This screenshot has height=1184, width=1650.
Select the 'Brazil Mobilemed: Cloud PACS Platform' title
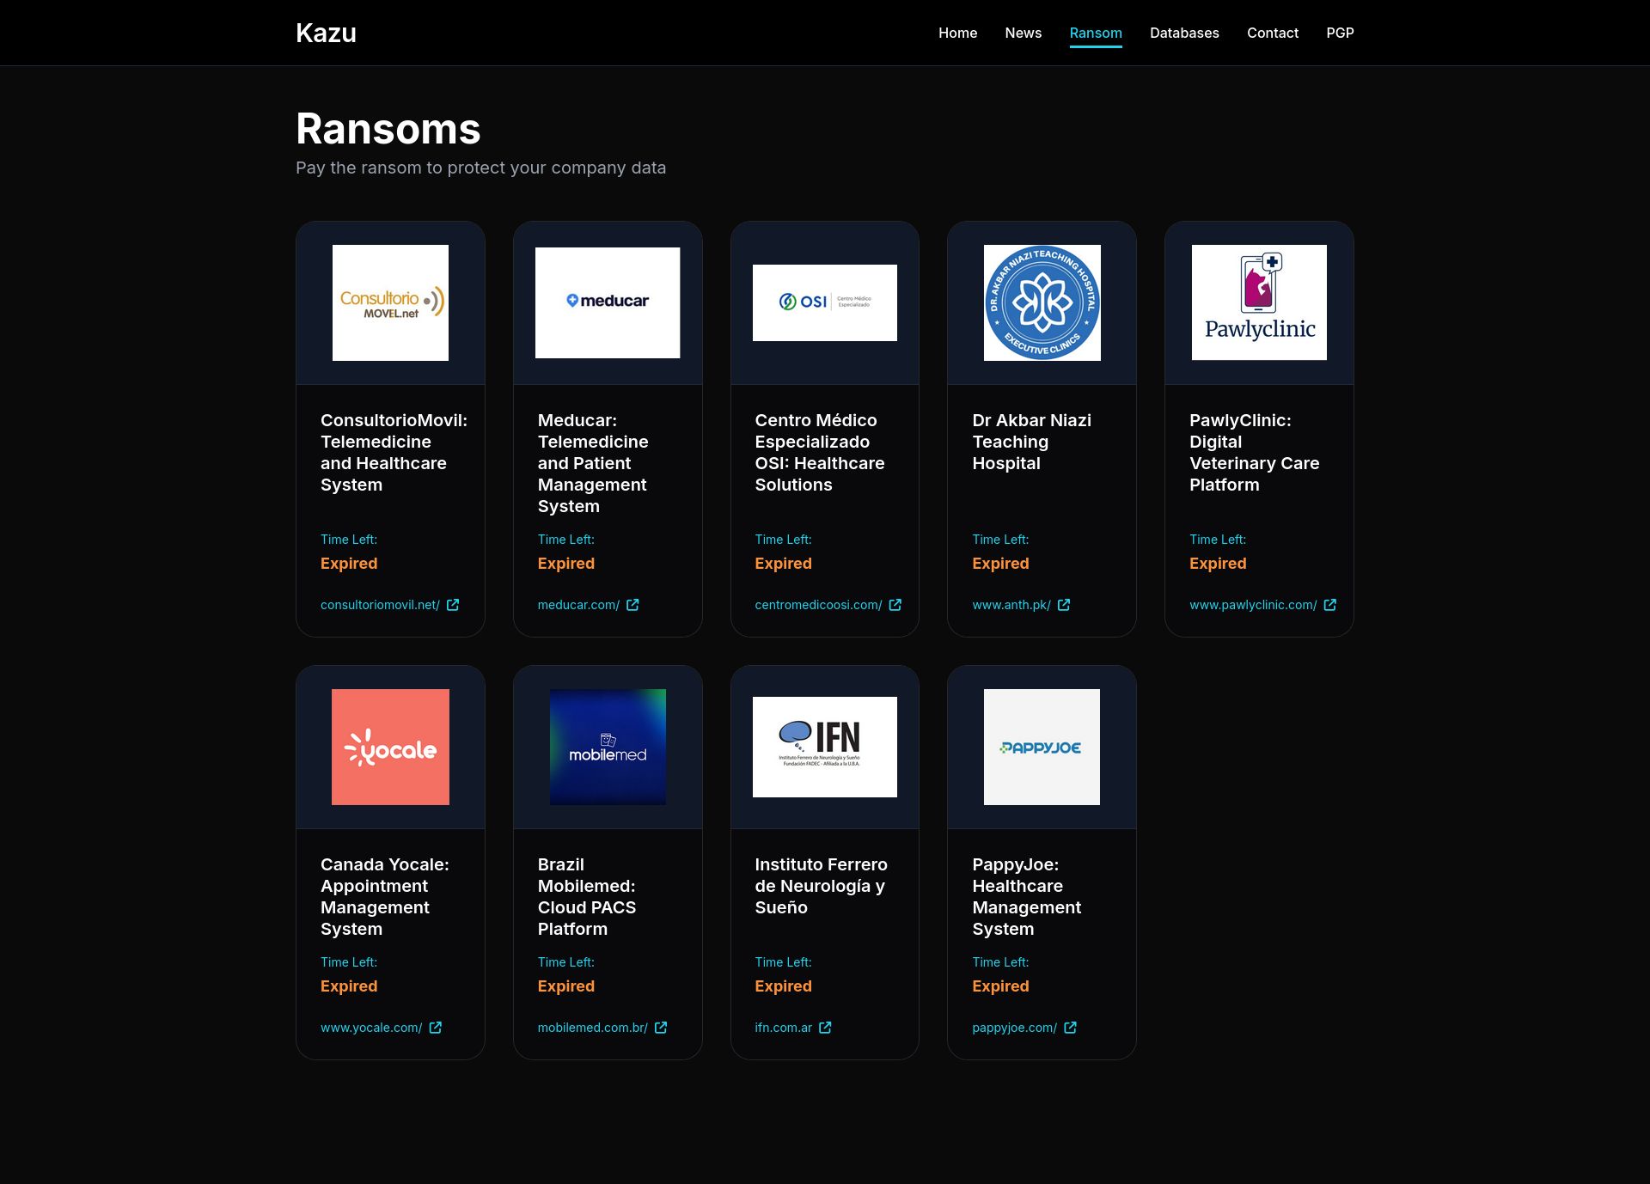coord(587,897)
